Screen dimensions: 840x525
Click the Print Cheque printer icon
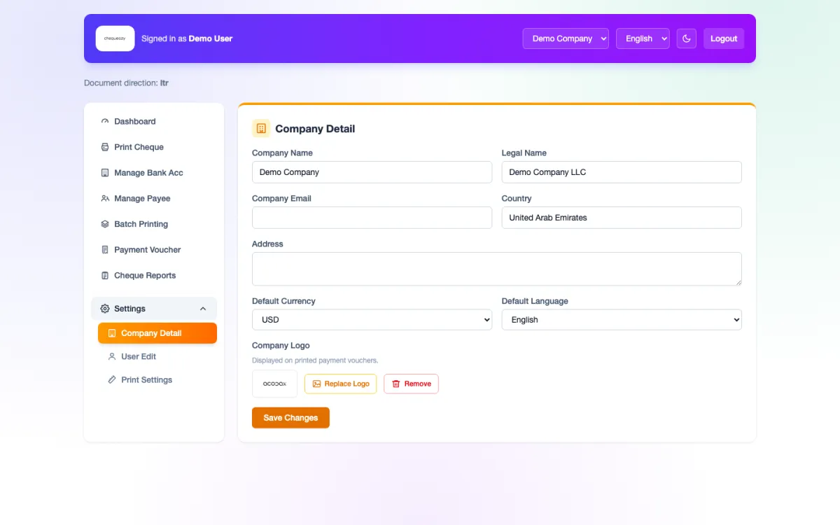pyautogui.click(x=105, y=147)
